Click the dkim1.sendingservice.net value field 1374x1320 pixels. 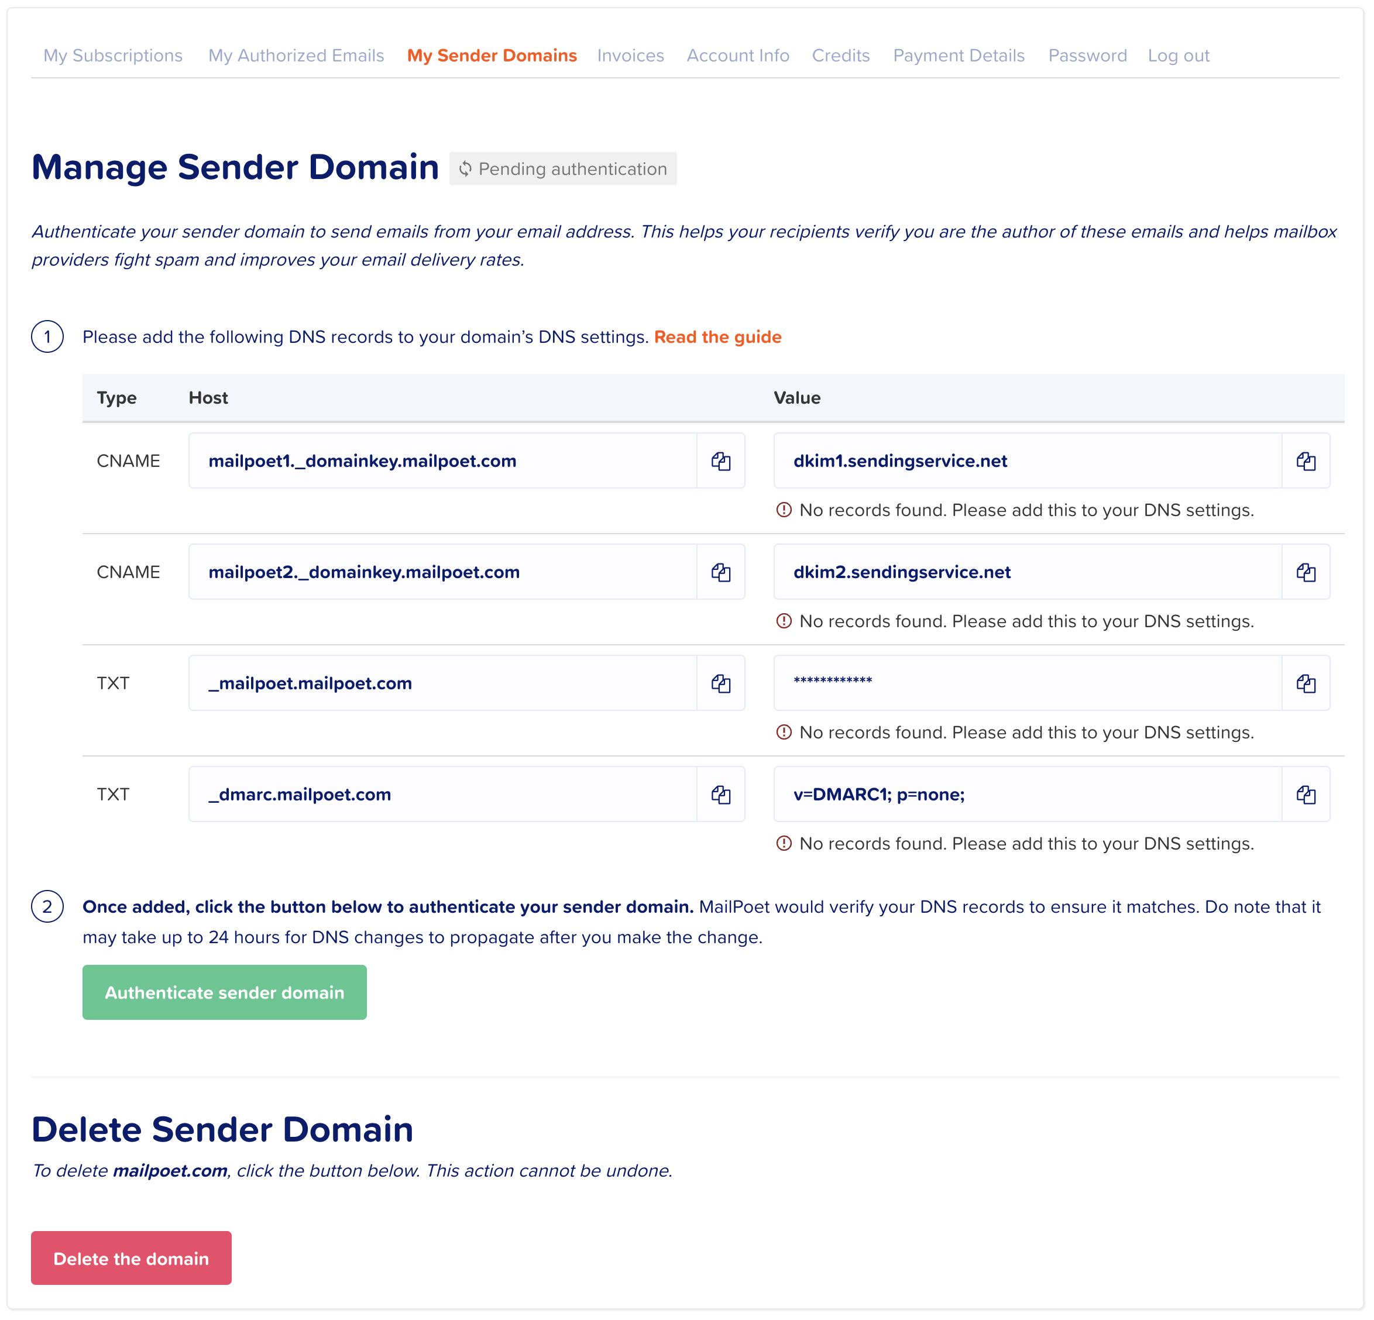coord(1027,460)
